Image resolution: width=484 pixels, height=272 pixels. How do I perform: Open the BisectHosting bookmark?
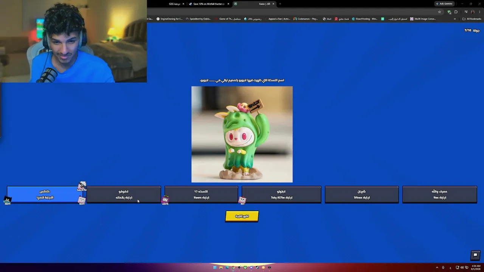tap(365, 19)
